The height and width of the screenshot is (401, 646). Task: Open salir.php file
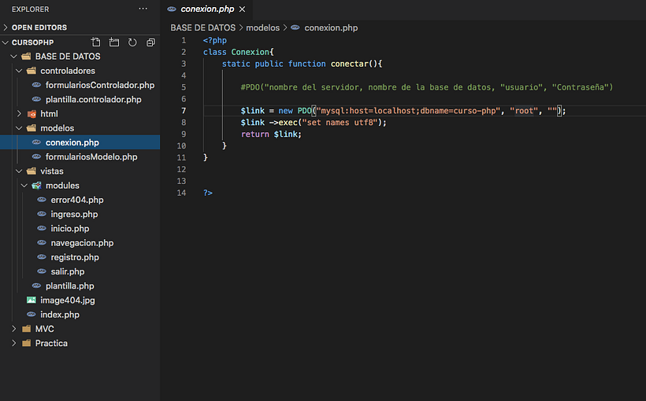(x=80, y=271)
